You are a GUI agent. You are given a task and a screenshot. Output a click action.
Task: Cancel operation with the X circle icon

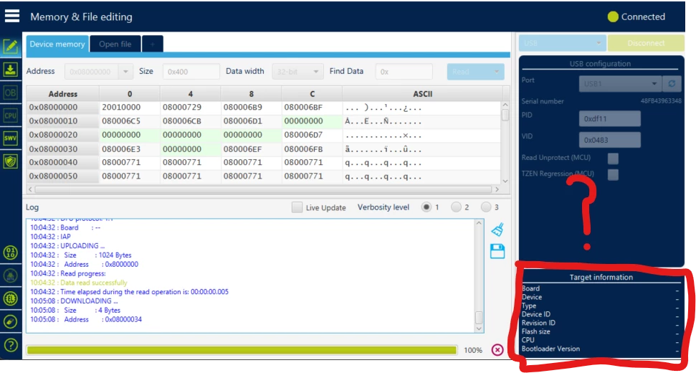497,350
